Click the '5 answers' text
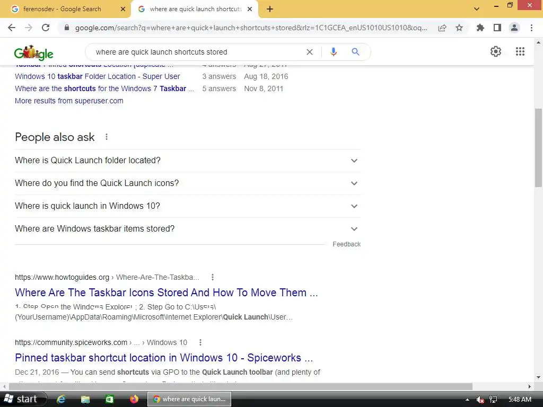The height and width of the screenshot is (407, 543). pyautogui.click(x=219, y=89)
